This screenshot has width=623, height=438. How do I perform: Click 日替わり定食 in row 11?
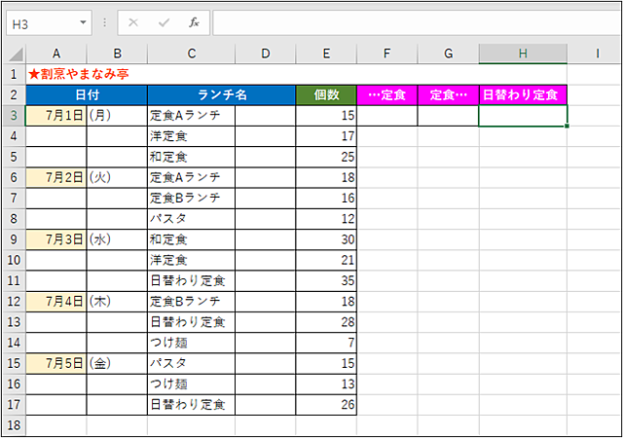click(x=191, y=281)
